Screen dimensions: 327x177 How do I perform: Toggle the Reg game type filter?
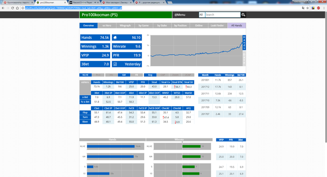click(x=150, y=75)
